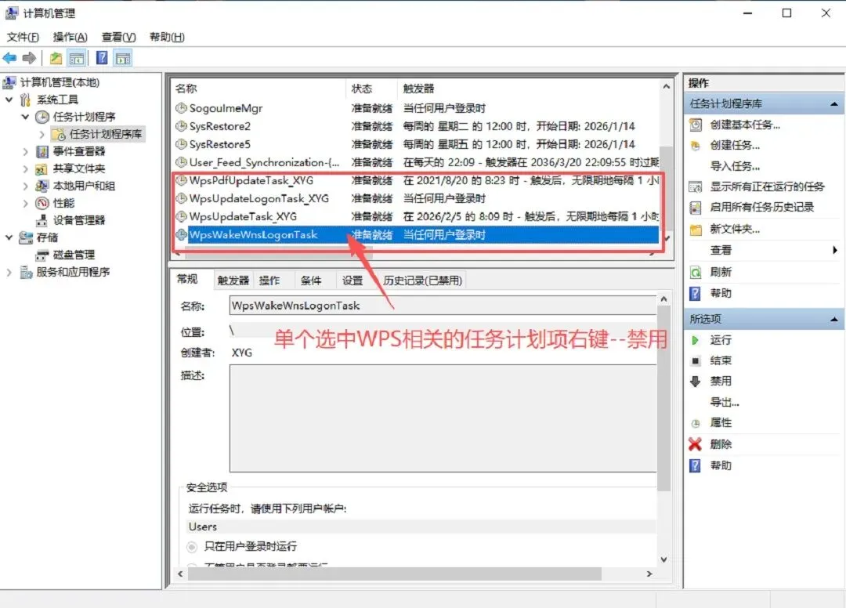Click 帮助 under 所选项 section
This screenshot has height=608, width=846.
721,465
